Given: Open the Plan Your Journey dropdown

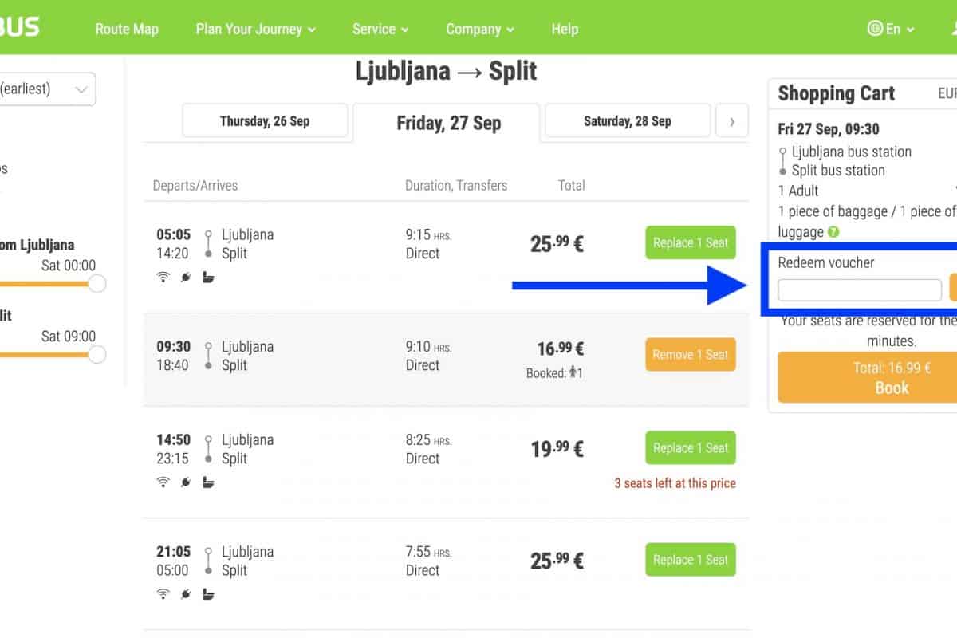Looking at the screenshot, I should [x=255, y=29].
